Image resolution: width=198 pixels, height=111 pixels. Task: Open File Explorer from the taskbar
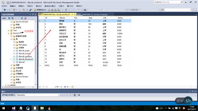(x=42, y=108)
